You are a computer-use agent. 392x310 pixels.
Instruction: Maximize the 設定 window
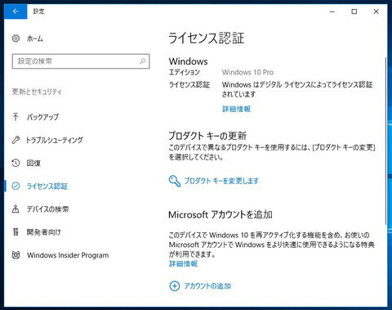click(354, 11)
